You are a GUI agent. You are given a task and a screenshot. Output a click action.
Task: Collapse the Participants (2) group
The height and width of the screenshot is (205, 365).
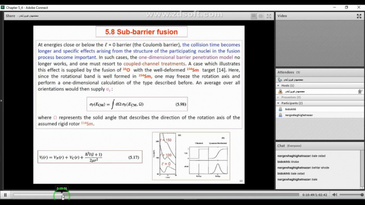(x=278, y=103)
